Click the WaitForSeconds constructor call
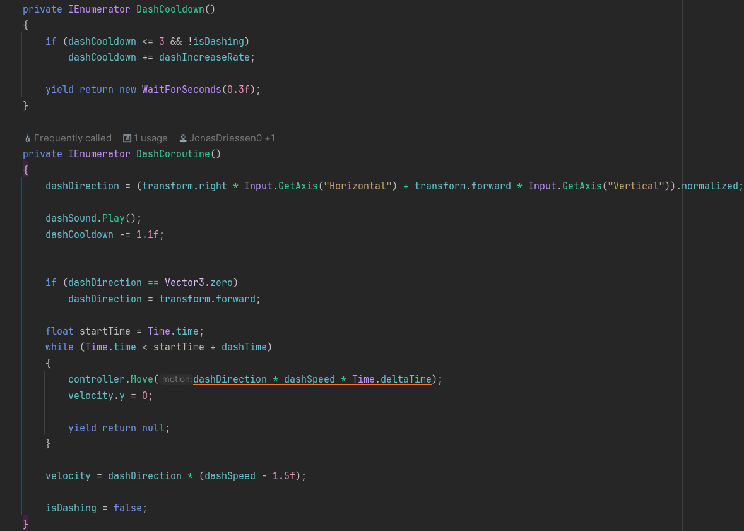This screenshot has width=744, height=531. [x=181, y=90]
